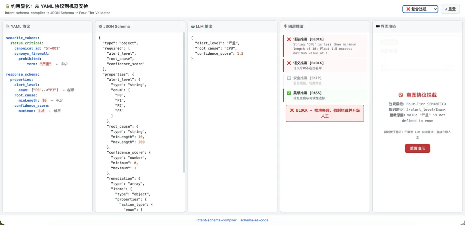Click the lock icon beside 约束显化 title
Viewport: 465px width, 225px height.
tap(7, 6)
